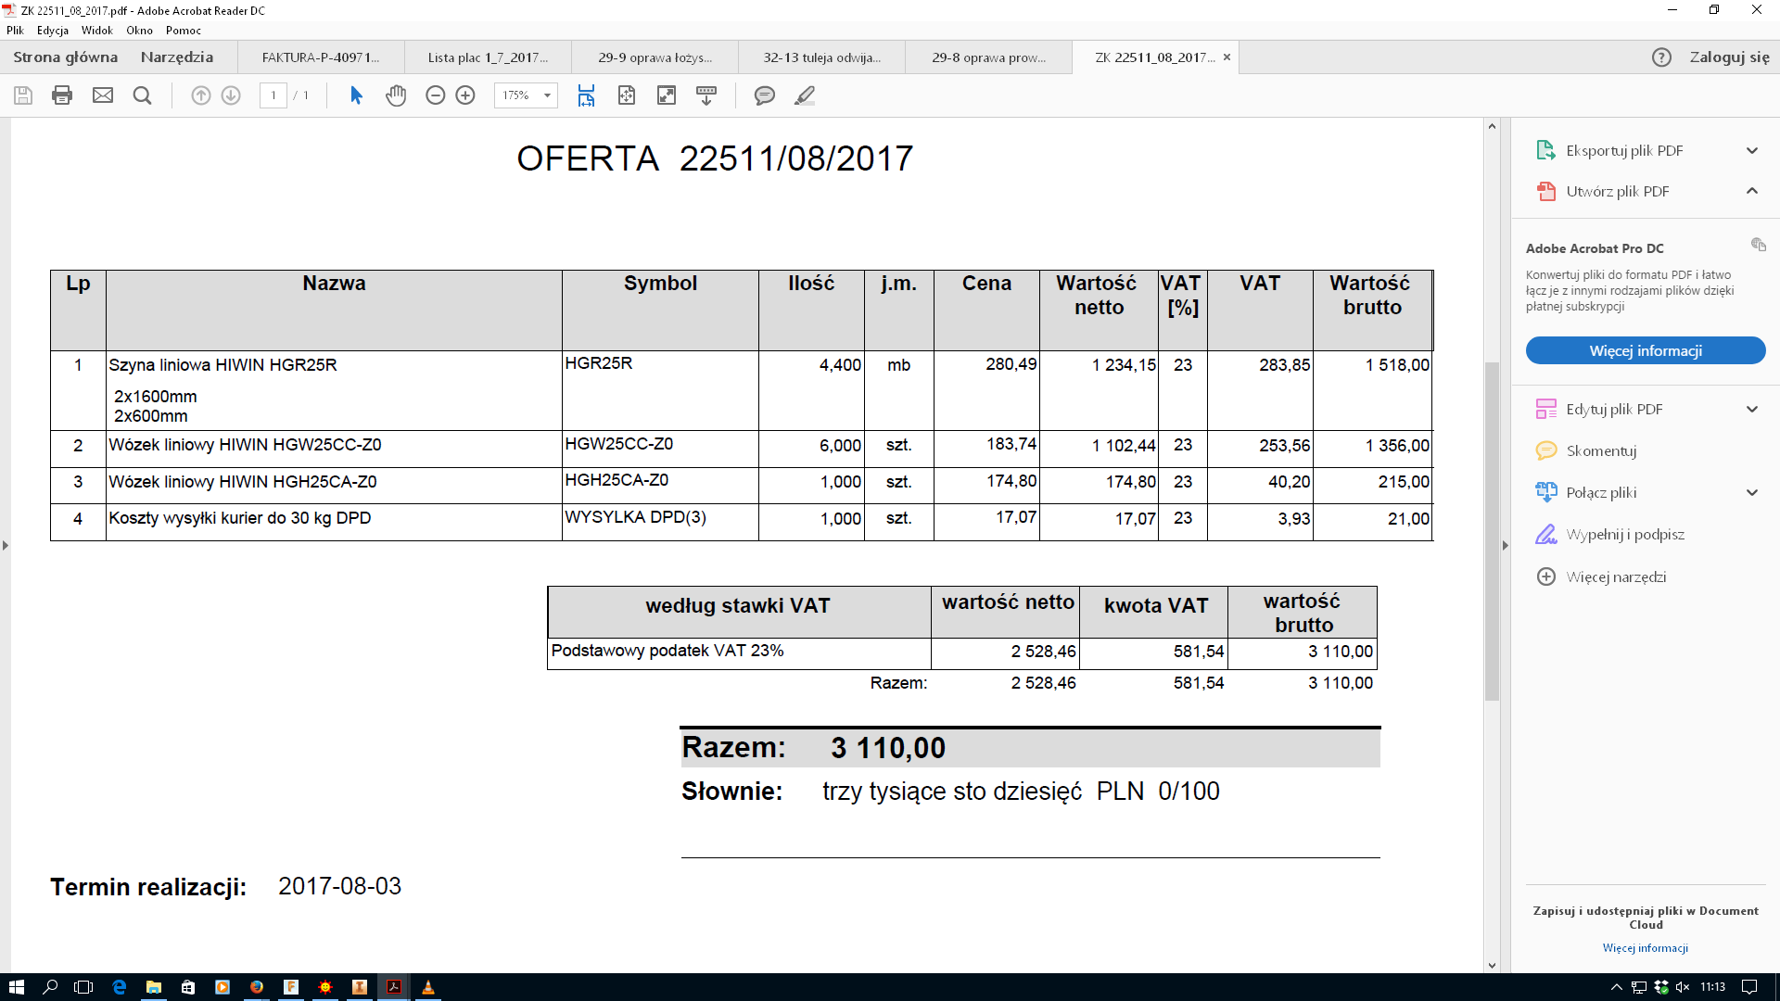Image resolution: width=1780 pixels, height=1001 pixels.
Task: Choose the Selection arrow tool
Action: [x=356, y=95]
